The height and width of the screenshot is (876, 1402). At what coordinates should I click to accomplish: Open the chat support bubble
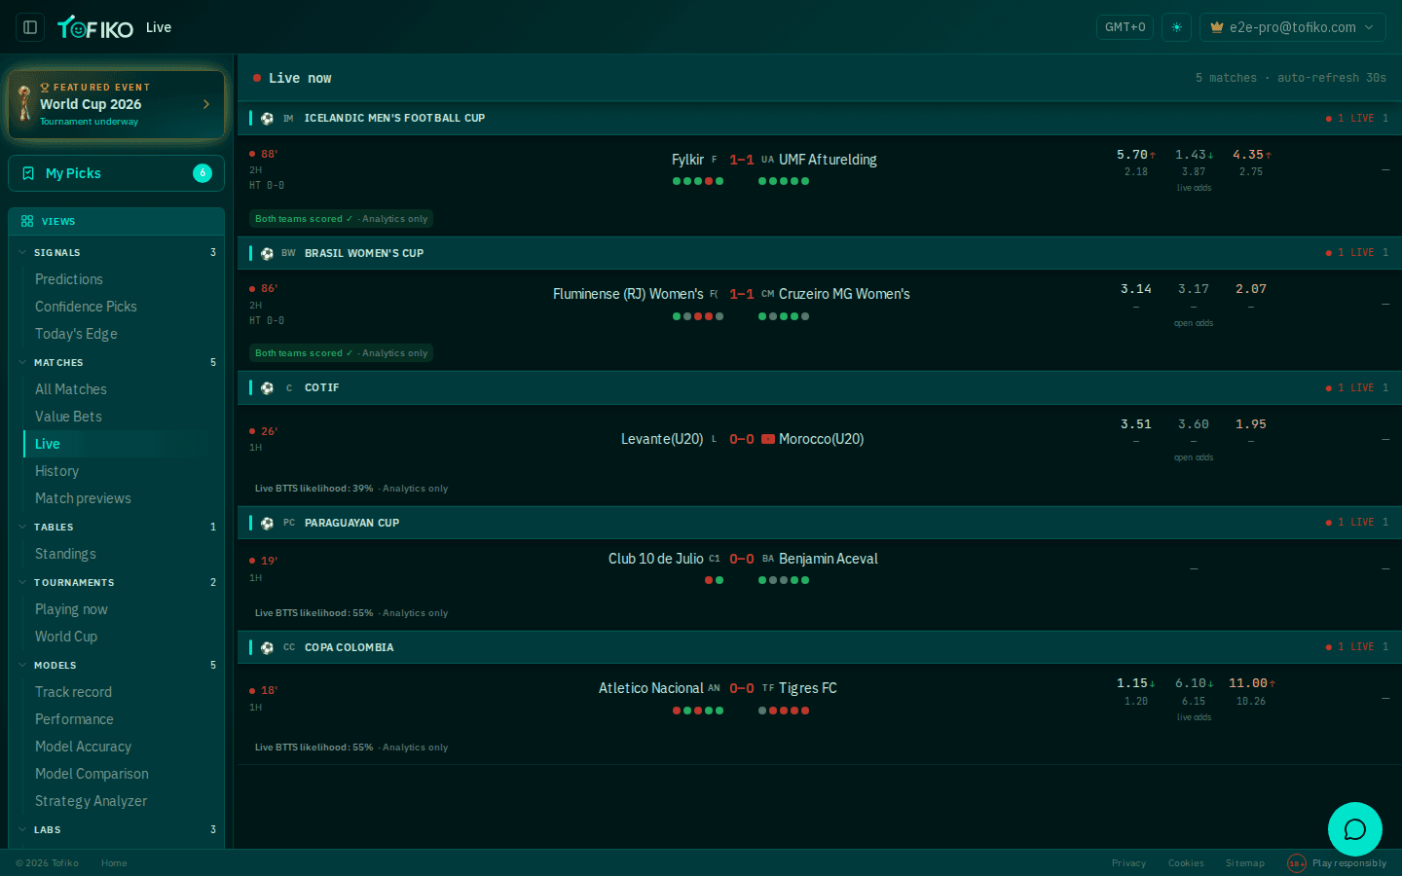coord(1355,829)
